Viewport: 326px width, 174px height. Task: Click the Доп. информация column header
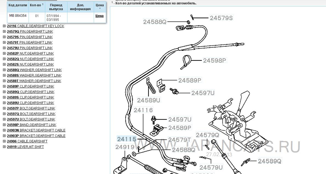click(x=80, y=7)
